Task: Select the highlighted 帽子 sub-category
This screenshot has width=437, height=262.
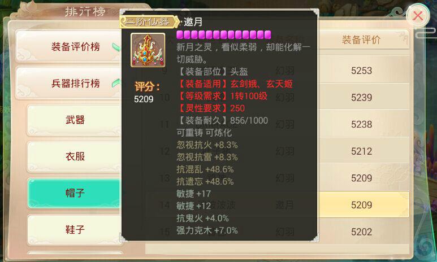Action: [75, 193]
